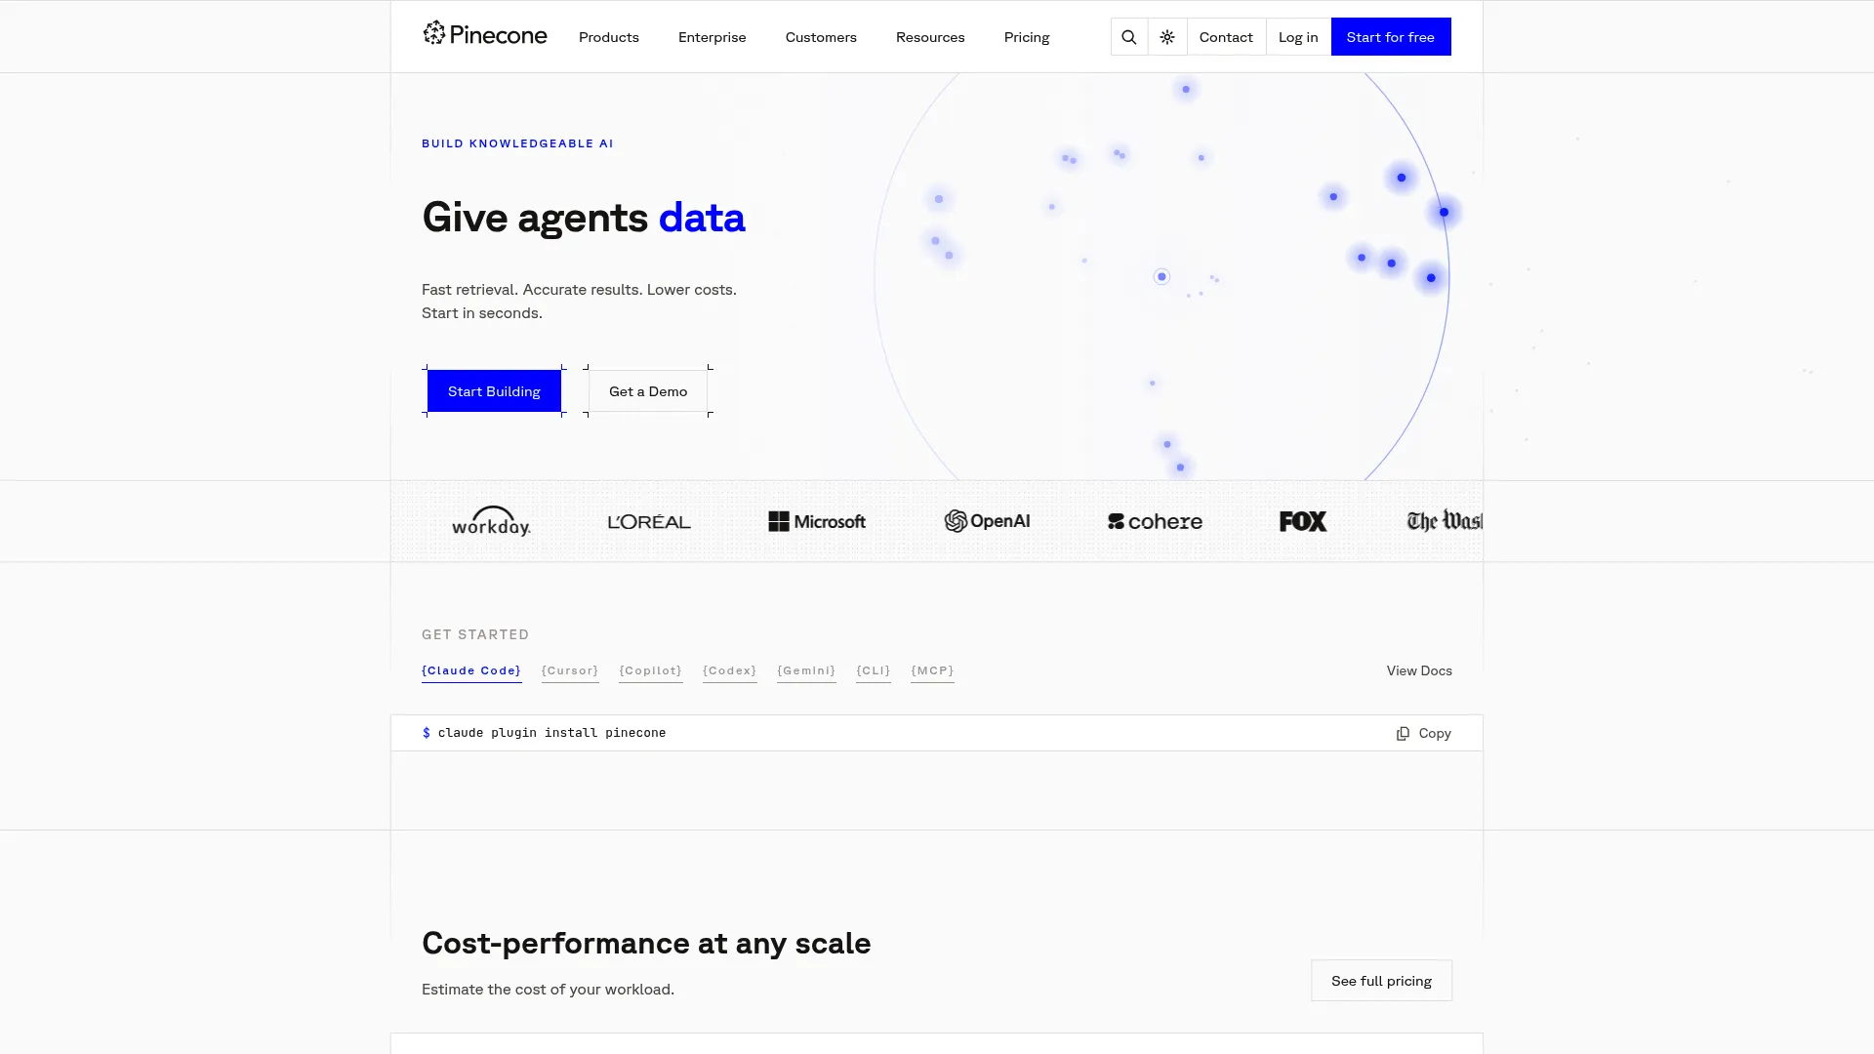1874x1054 pixels.
Task: Switch to the {Codex} tab
Action: point(730,671)
